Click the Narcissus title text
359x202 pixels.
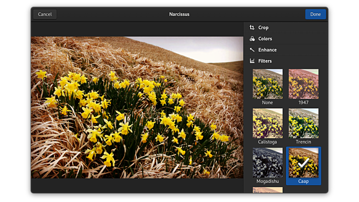(179, 14)
